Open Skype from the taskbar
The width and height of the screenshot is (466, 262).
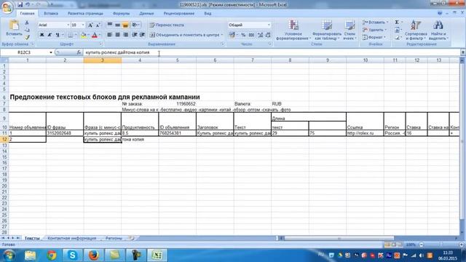[x=72, y=255]
